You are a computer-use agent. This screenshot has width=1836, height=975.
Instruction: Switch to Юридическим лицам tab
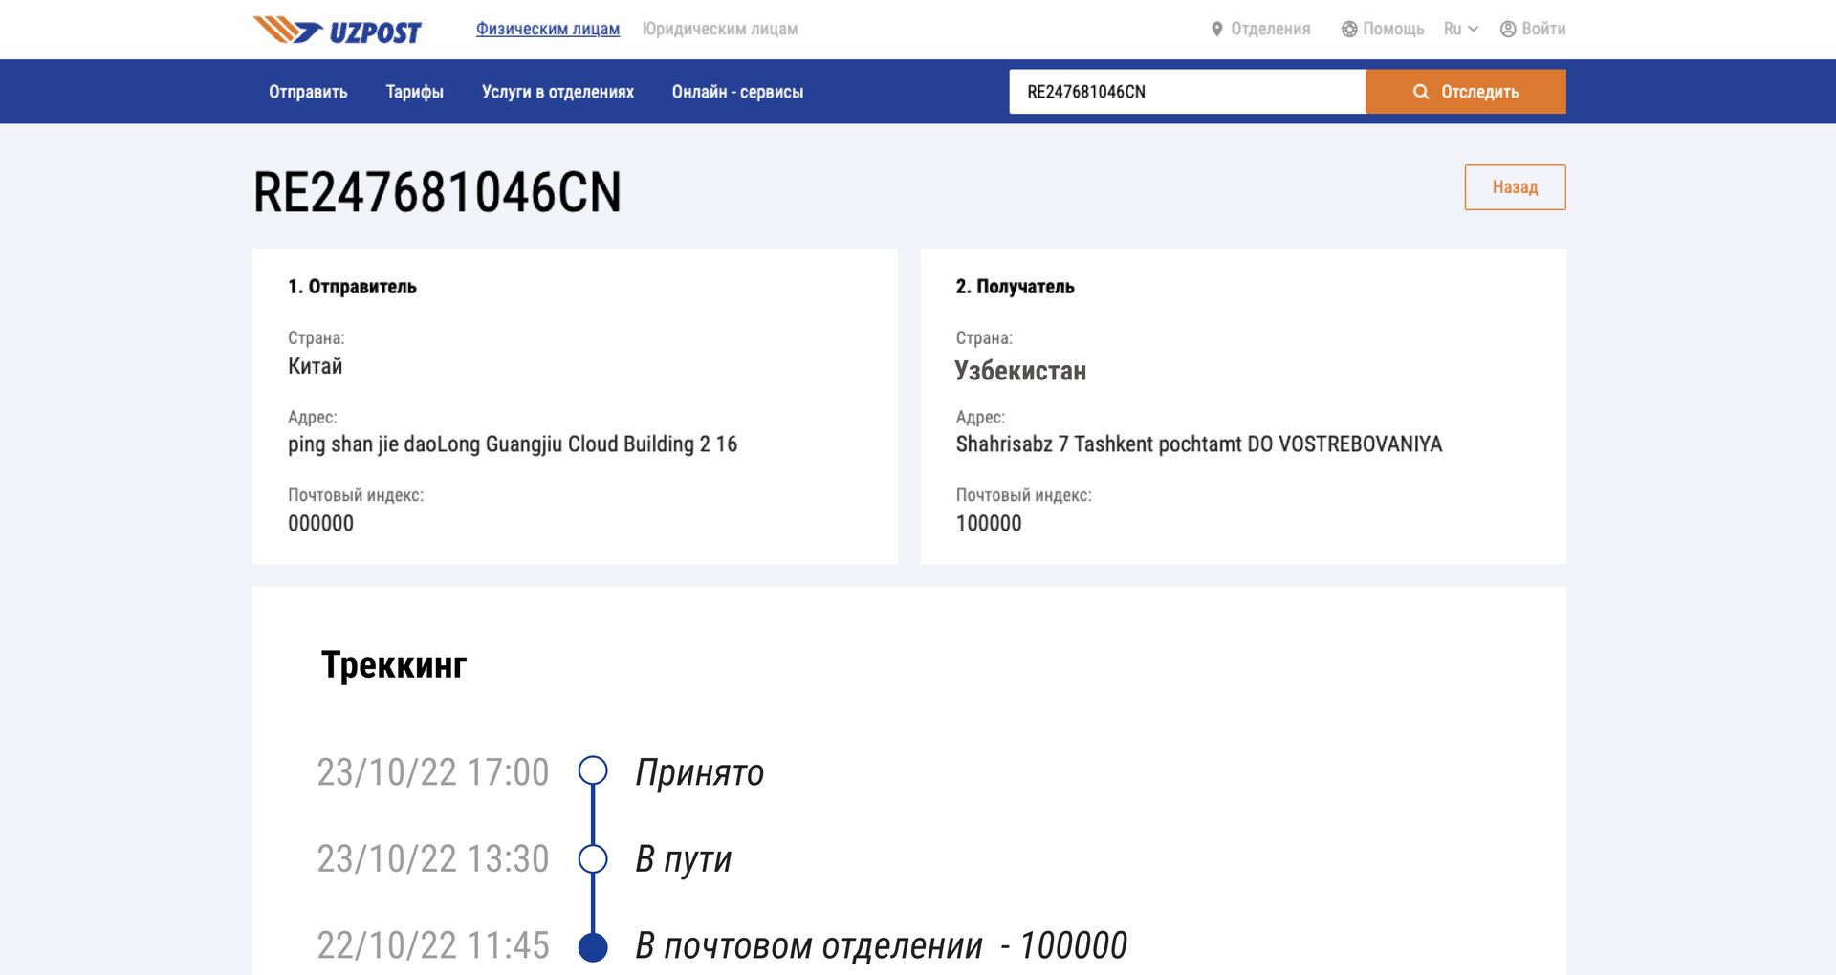[x=720, y=30]
